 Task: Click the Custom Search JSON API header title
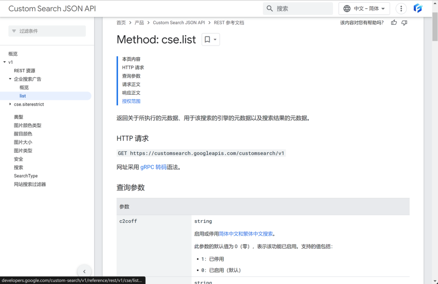(52, 9)
